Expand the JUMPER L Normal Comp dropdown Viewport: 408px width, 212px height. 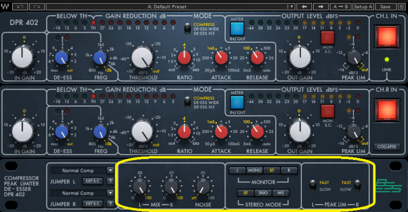tap(110, 170)
